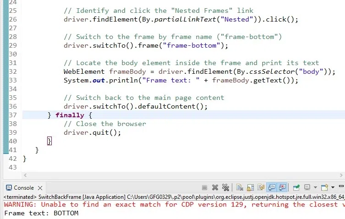Click the Display Selected Console monitor icon
Screen dimensions: 345x219
click(307, 187)
